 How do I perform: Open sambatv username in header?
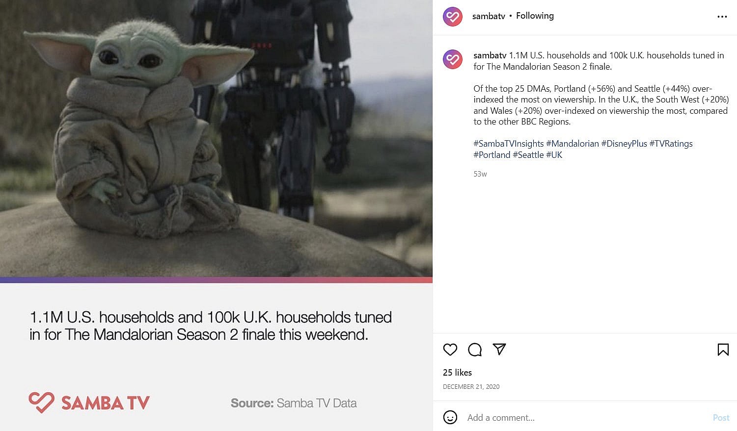coord(489,16)
